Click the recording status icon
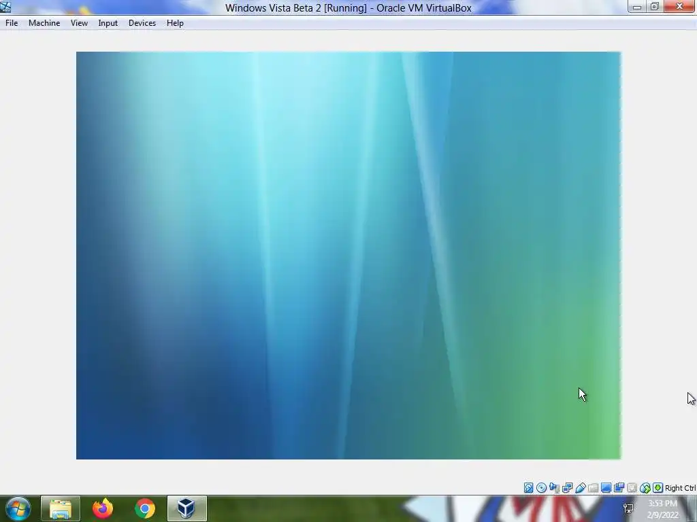The width and height of the screenshot is (697, 522). click(x=619, y=488)
